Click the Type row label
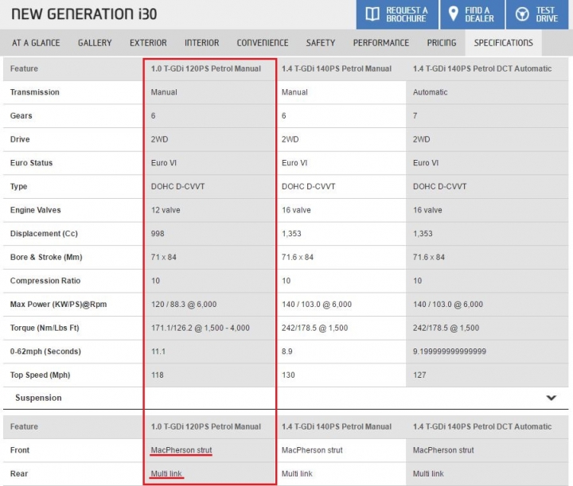Image resolution: width=573 pixels, height=486 pixels. click(x=18, y=187)
